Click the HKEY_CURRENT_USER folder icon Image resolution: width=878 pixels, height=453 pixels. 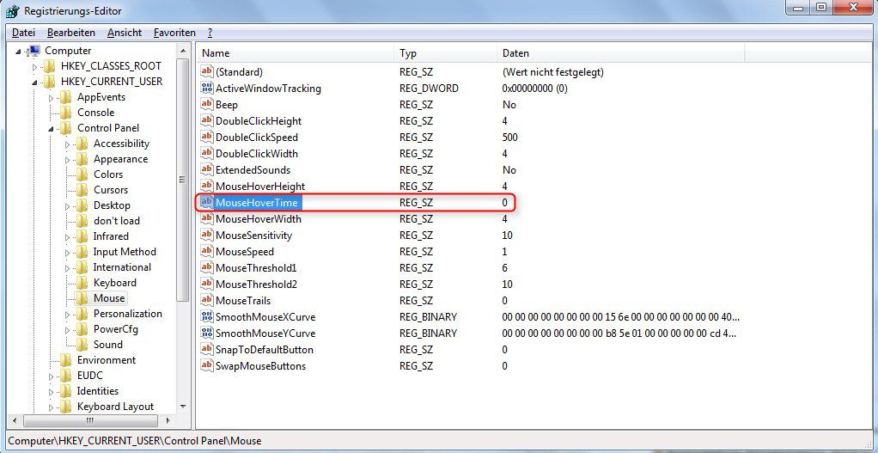tap(50, 82)
